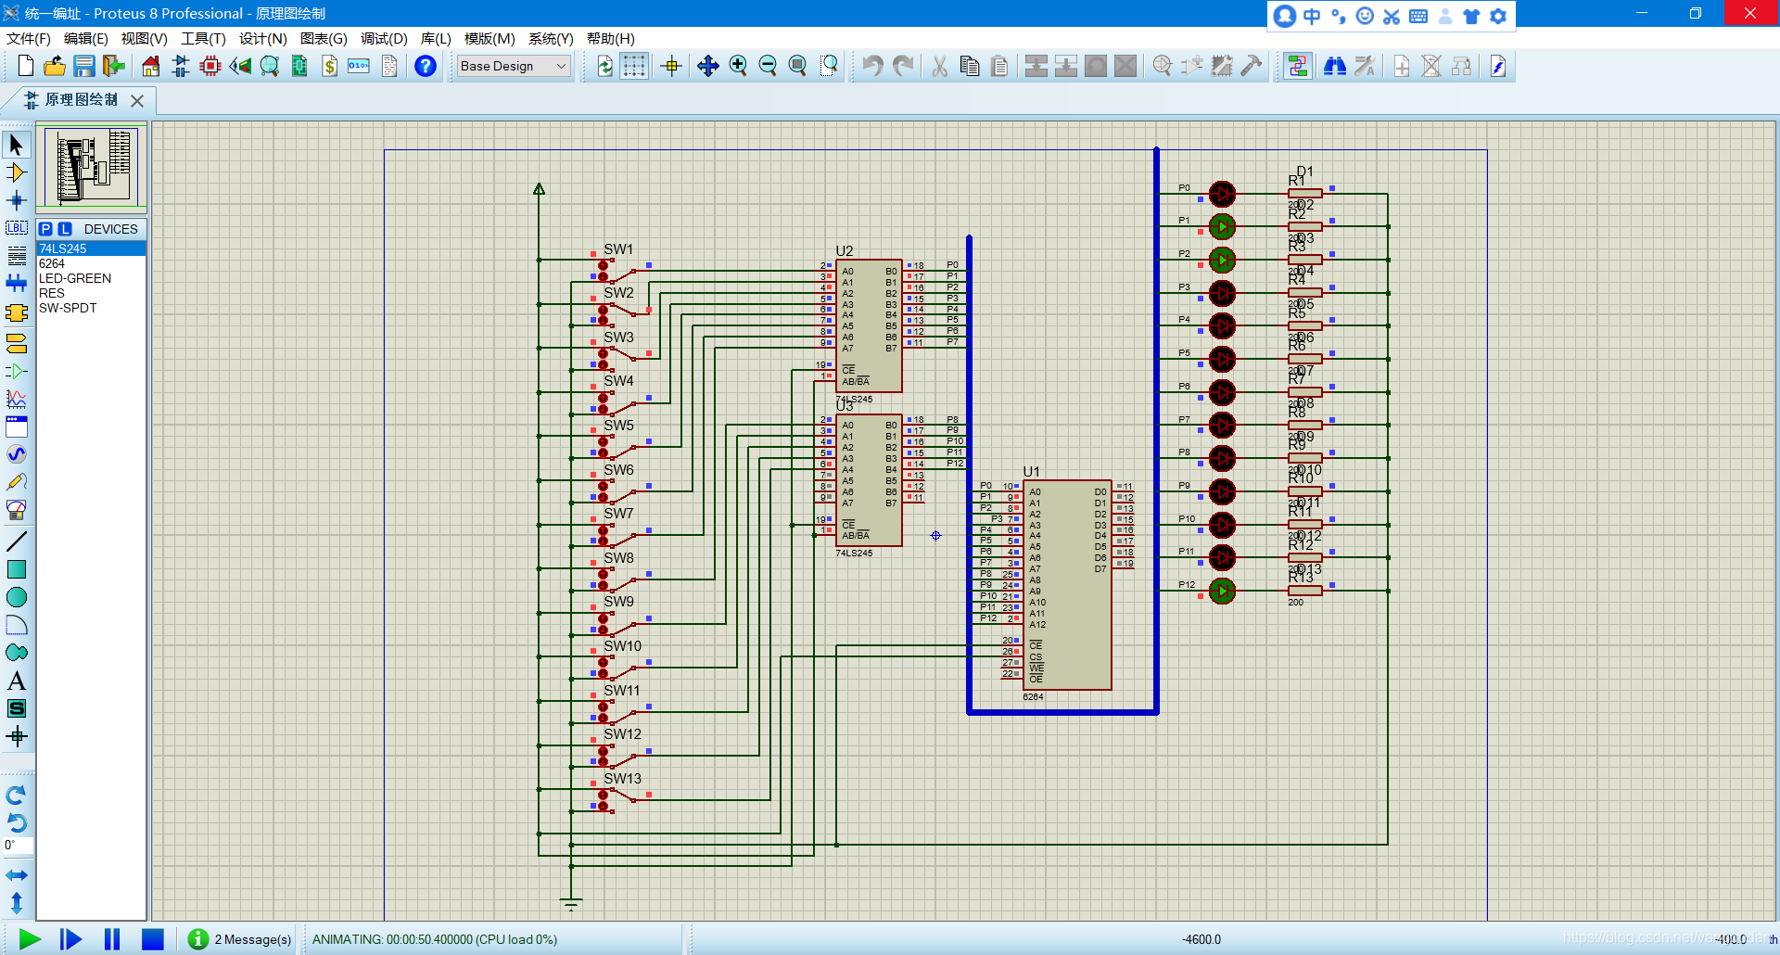Open Search and Tag binoculars icon
This screenshot has width=1780, height=955.
(1335, 66)
